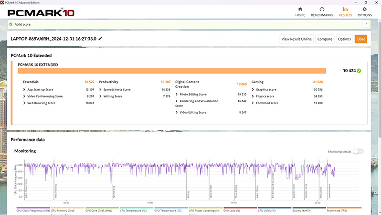The height and width of the screenshot is (215, 382).
Task: Expand Physics score row
Action: 253,97
